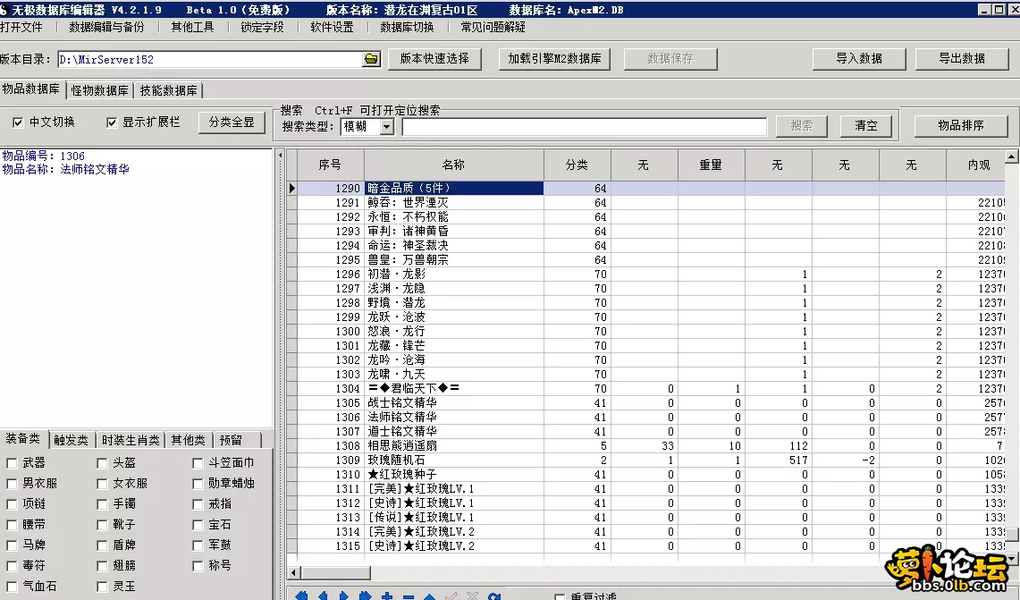Check the 气血石 category box
This screenshot has height=600, width=1020.
point(12,587)
